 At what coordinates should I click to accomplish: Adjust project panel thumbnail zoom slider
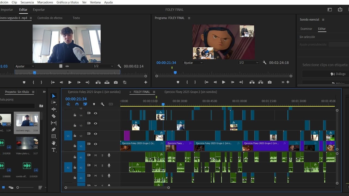[18, 188]
